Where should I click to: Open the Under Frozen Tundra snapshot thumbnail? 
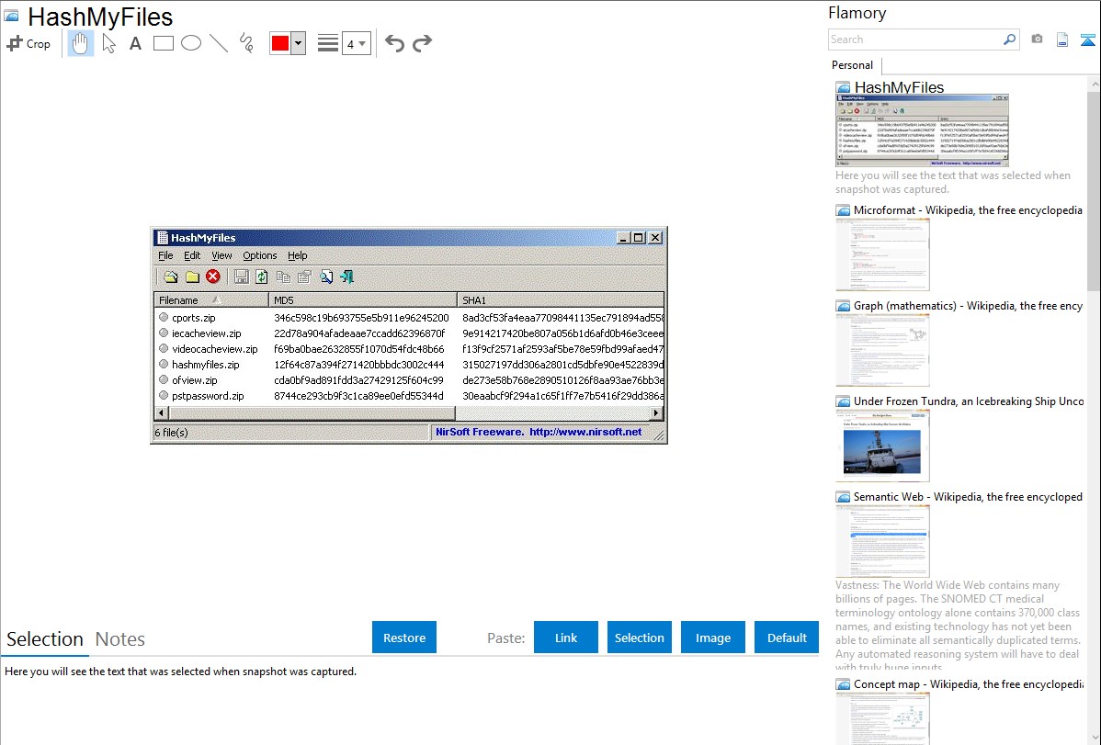pyautogui.click(x=882, y=446)
